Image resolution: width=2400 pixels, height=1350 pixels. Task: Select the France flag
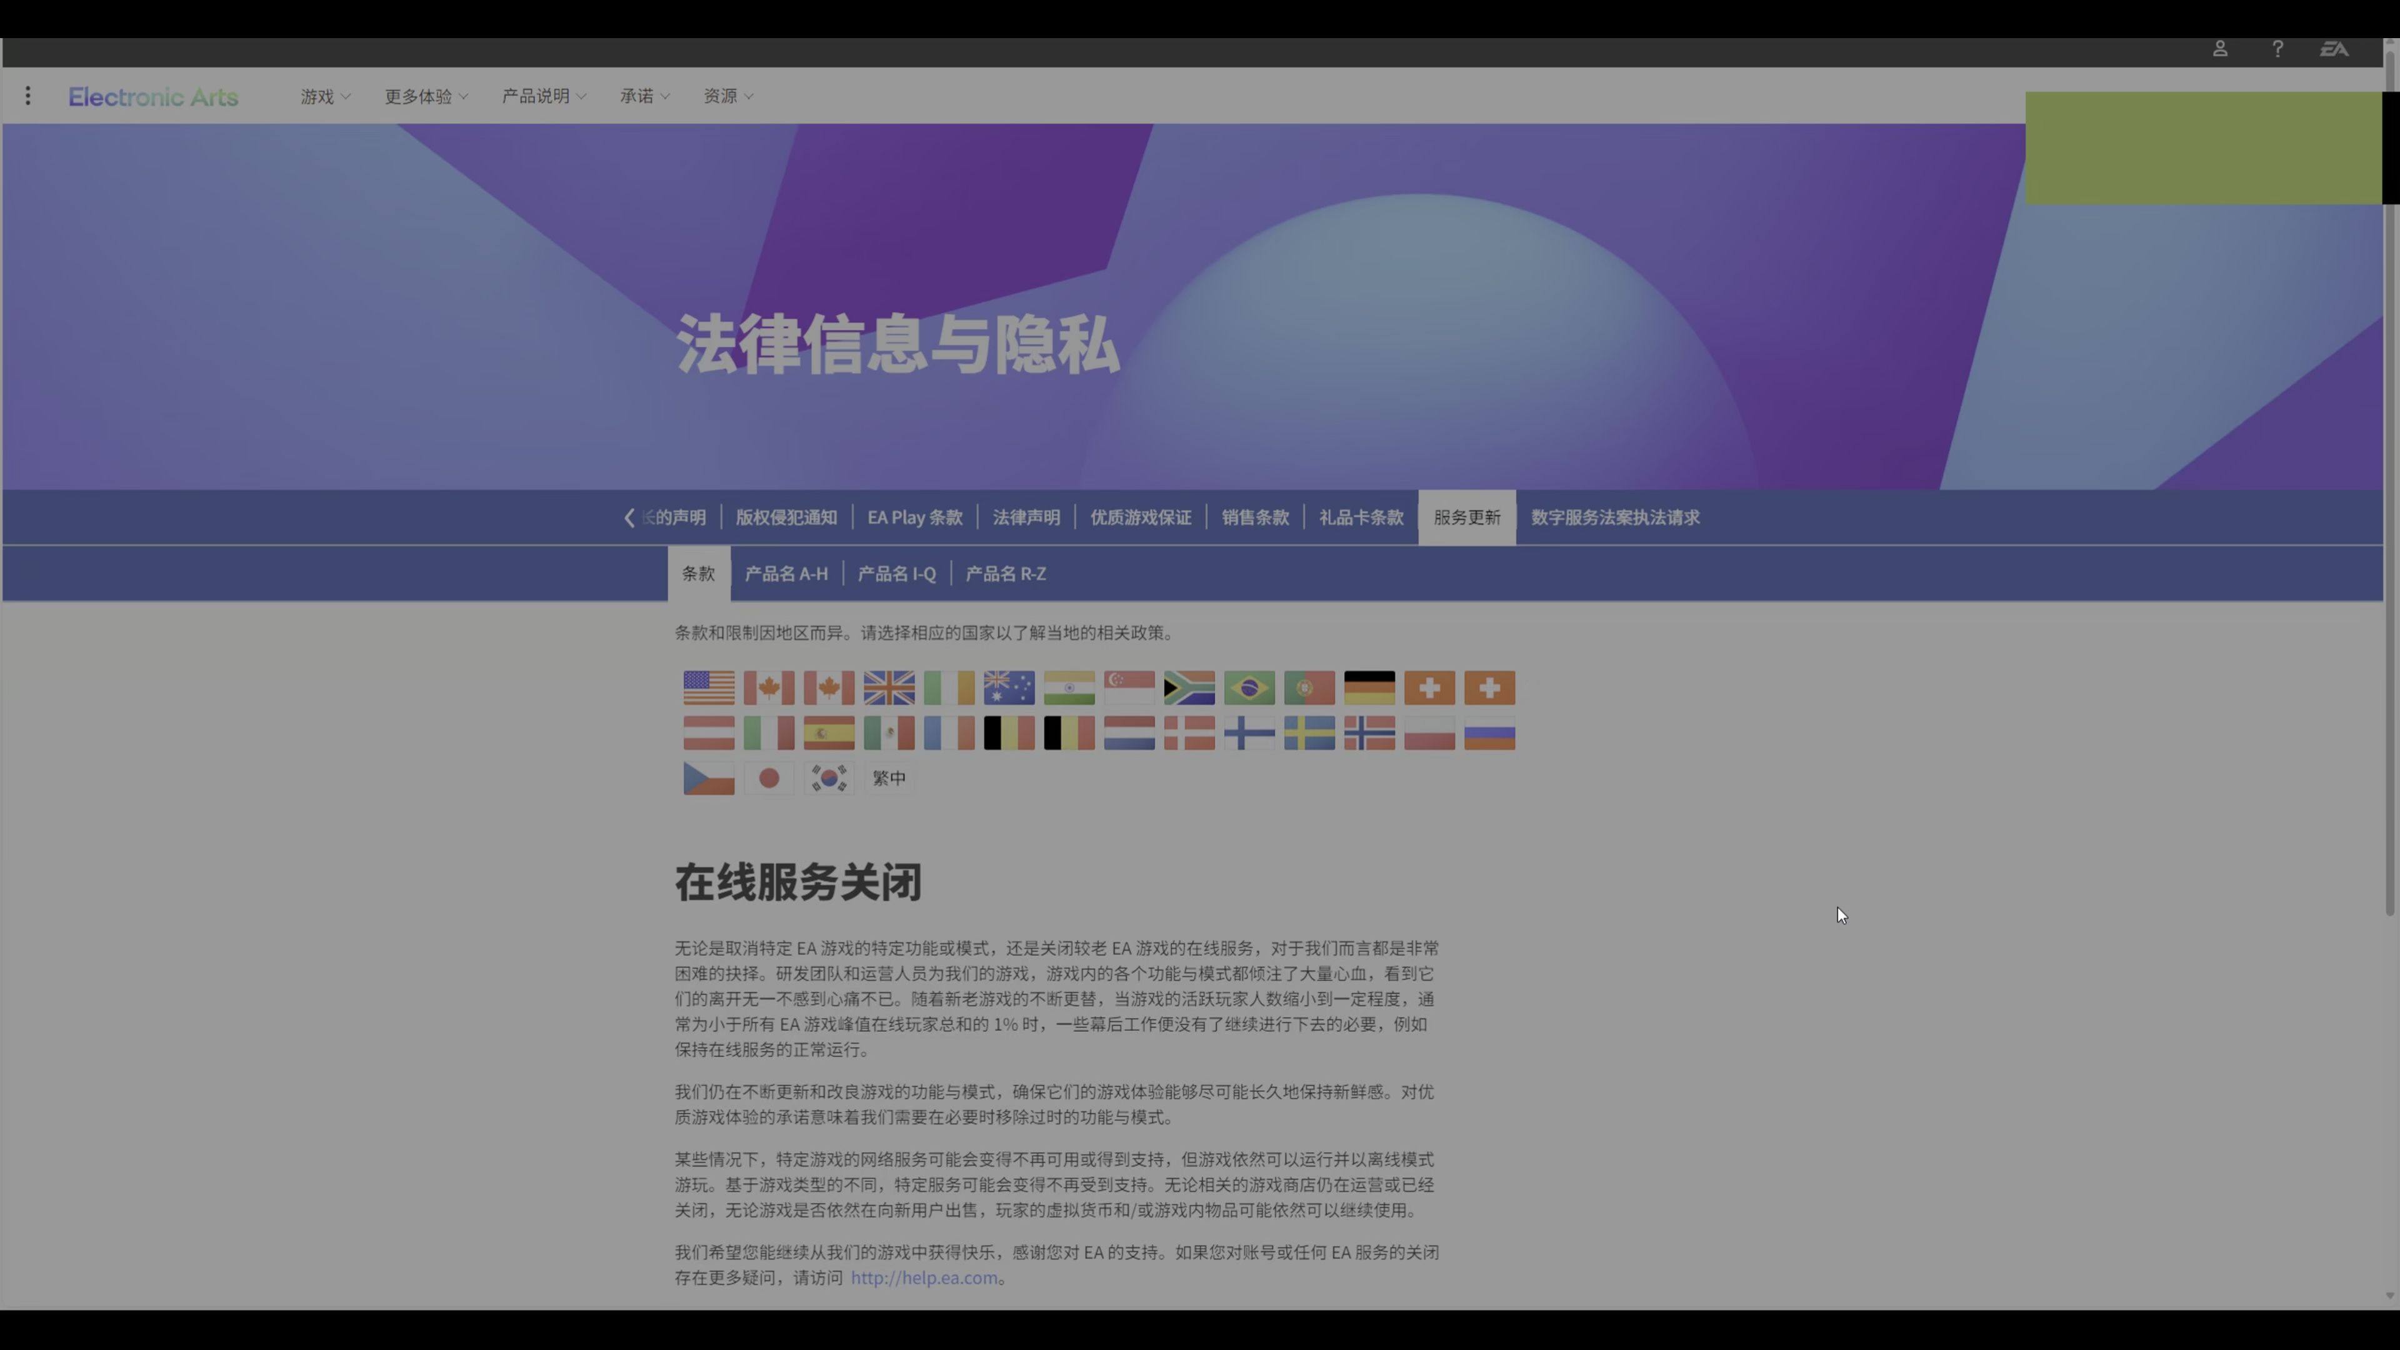[x=949, y=733]
